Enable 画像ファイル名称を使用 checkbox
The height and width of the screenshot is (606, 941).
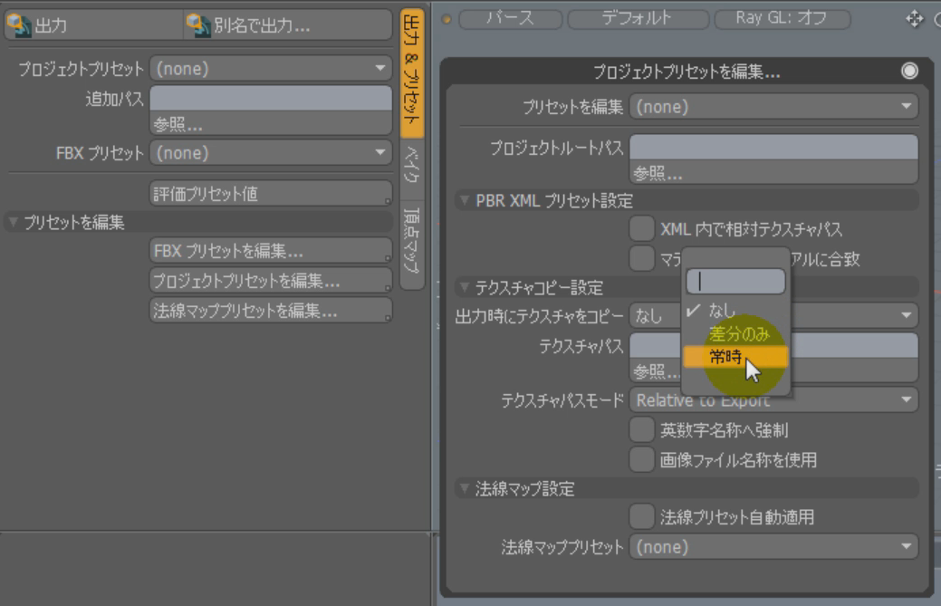pos(642,460)
